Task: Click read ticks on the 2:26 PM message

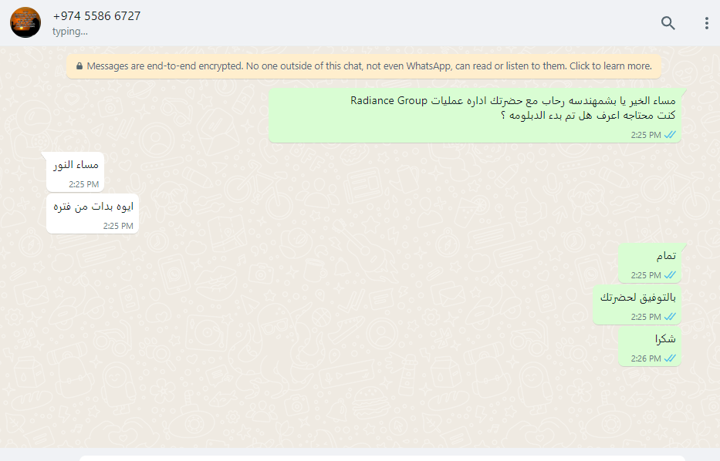Action: pyautogui.click(x=670, y=358)
